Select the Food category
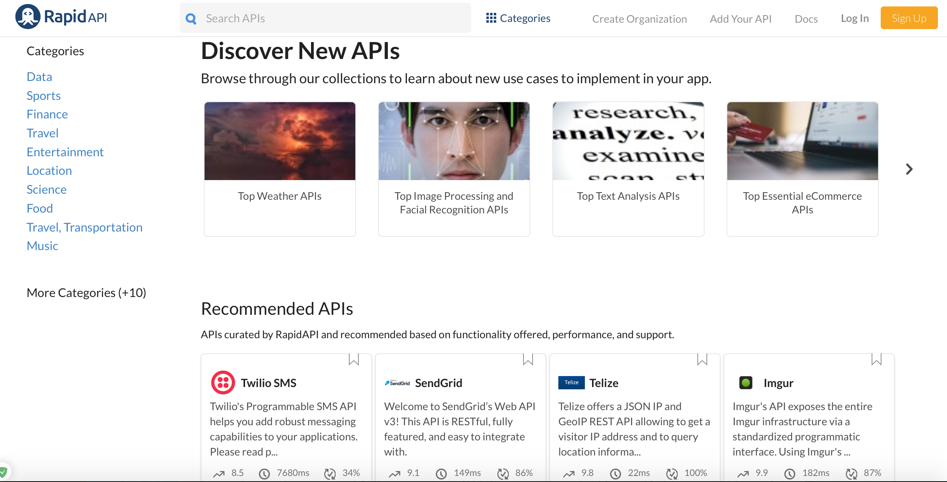This screenshot has height=482, width=947. click(40, 208)
